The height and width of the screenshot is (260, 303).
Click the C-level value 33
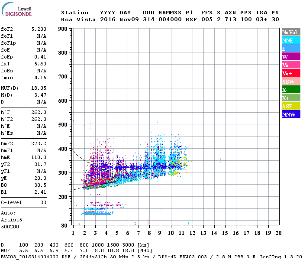(x=43, y=202)
